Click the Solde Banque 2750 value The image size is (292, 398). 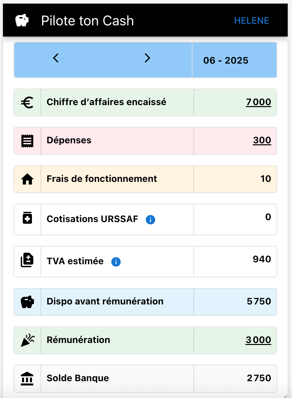(x=259, y=378)
